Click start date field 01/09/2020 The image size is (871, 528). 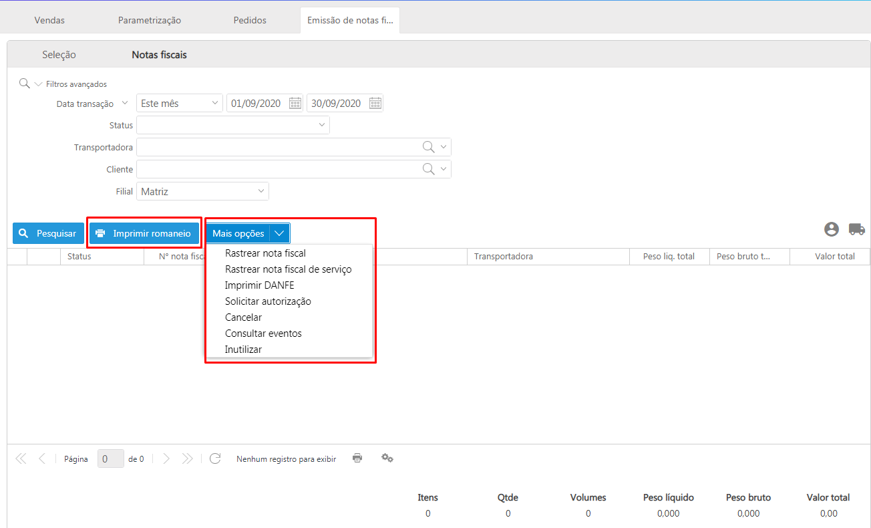click(x=257, y=103)
